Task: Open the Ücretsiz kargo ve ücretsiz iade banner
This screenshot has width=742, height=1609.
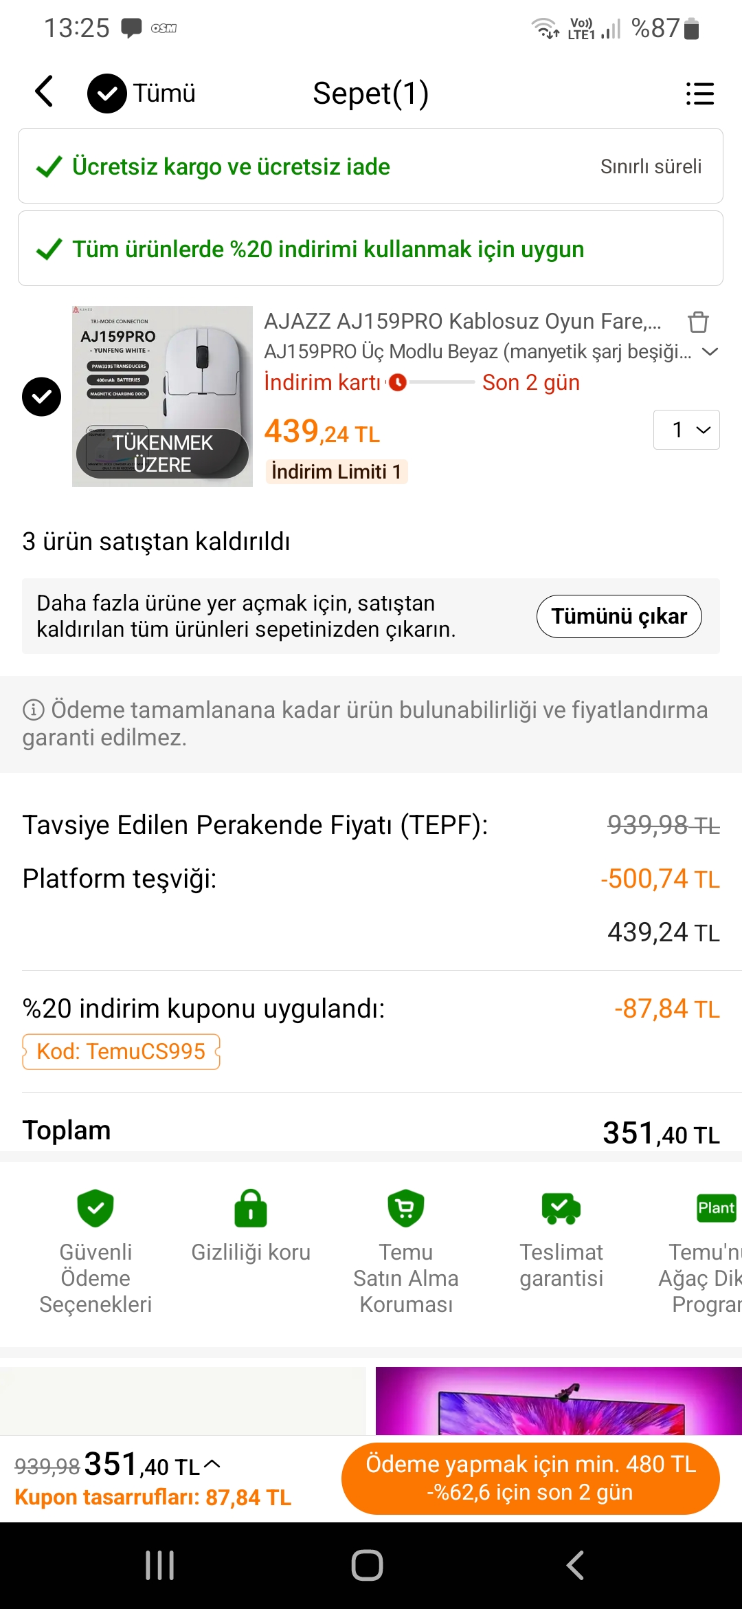Action: coord(370,166)
